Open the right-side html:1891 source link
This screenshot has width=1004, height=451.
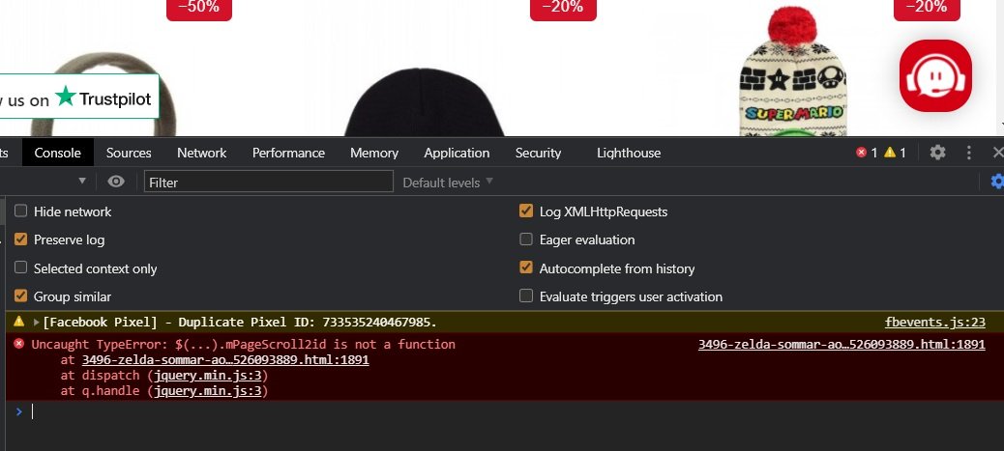tap(842, 344)
